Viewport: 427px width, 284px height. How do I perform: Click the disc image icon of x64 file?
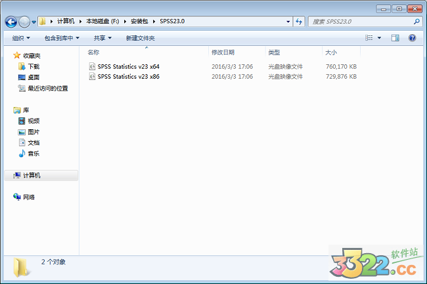(92, 67)
